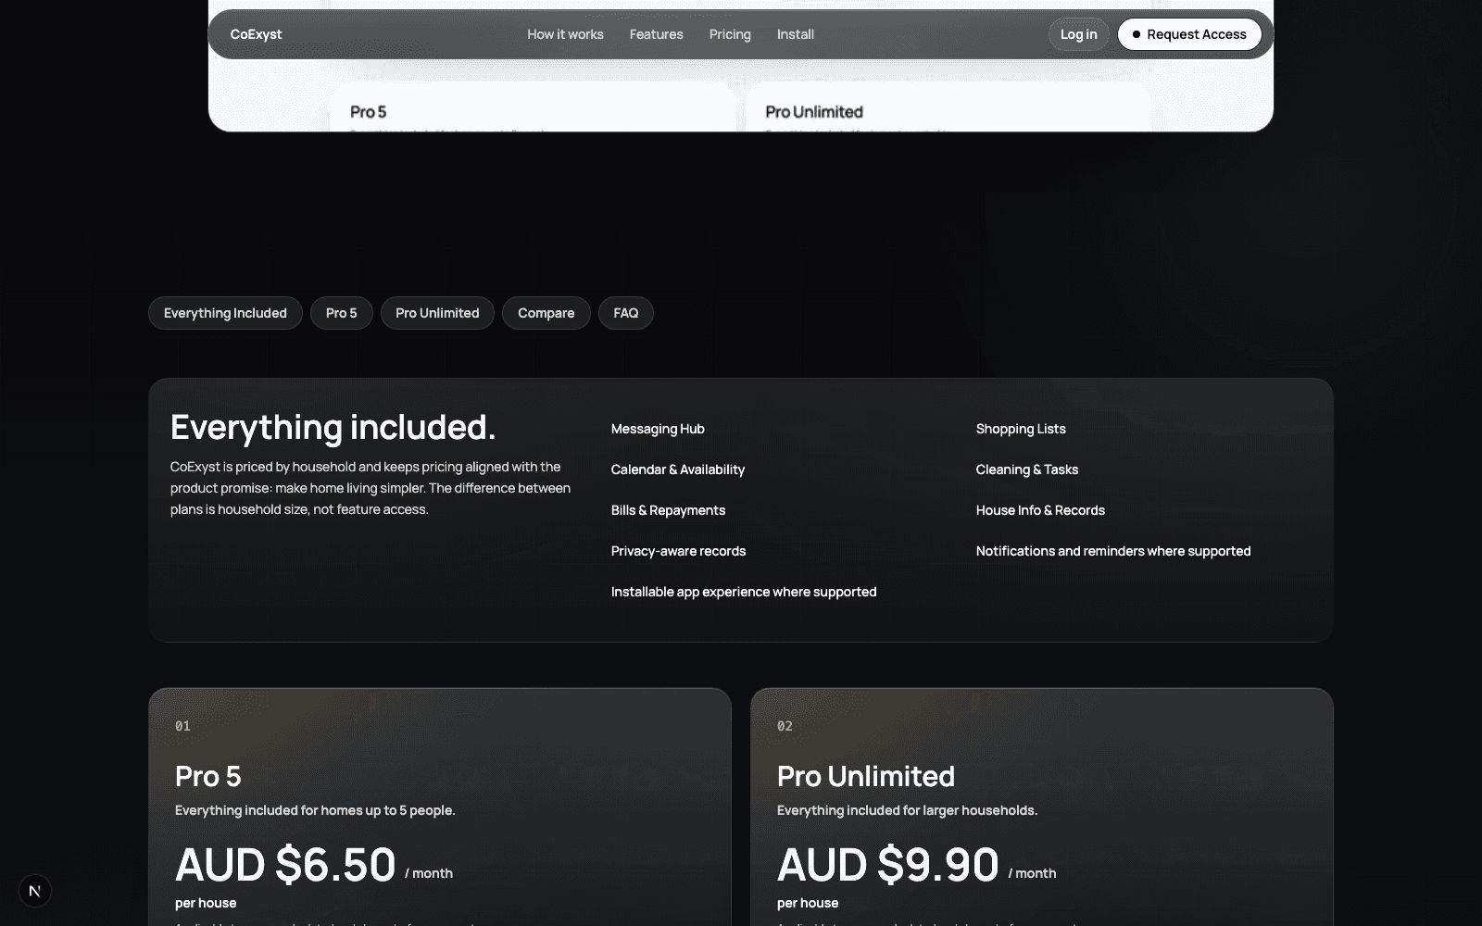Viewport: 1482px width, 926px height.
Task: Click Calendar & Availability feature text
Action: click(x=677, y=469)
